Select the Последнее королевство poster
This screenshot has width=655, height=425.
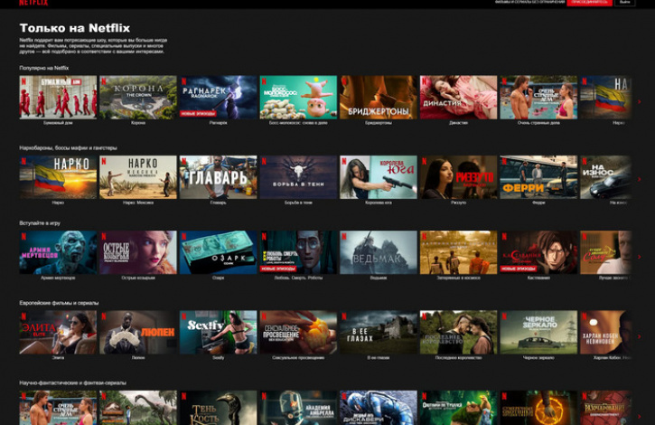coord(459,333)
